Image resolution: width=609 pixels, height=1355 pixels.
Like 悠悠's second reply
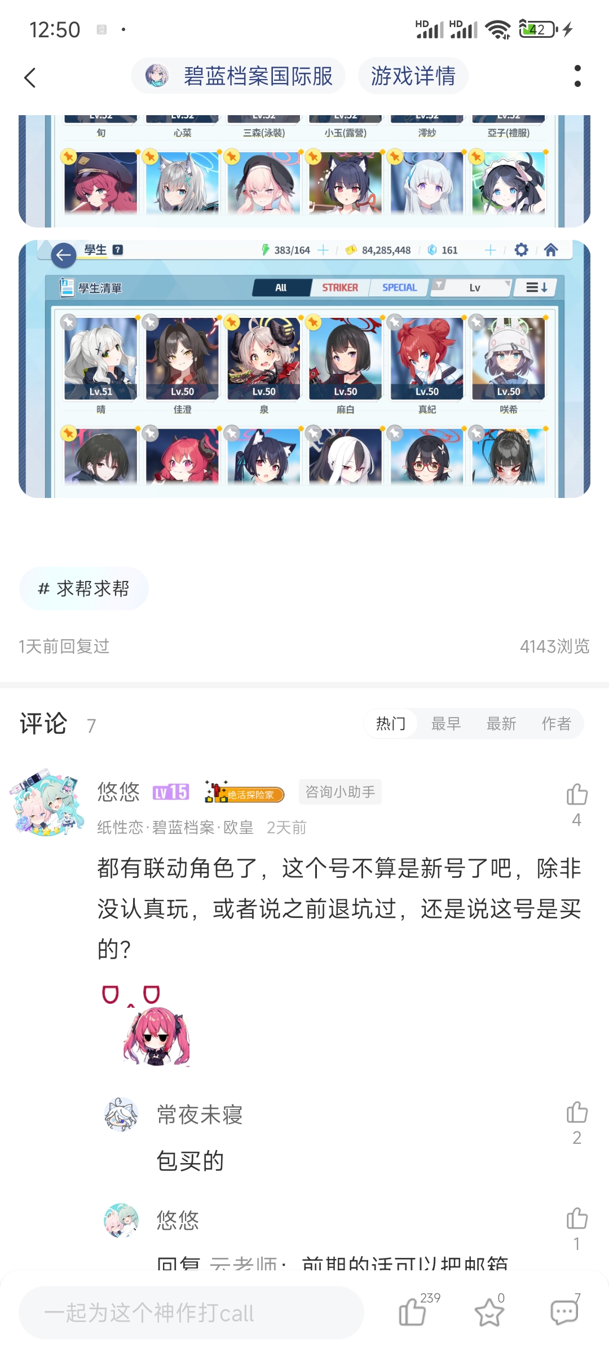coord(577,1218)
